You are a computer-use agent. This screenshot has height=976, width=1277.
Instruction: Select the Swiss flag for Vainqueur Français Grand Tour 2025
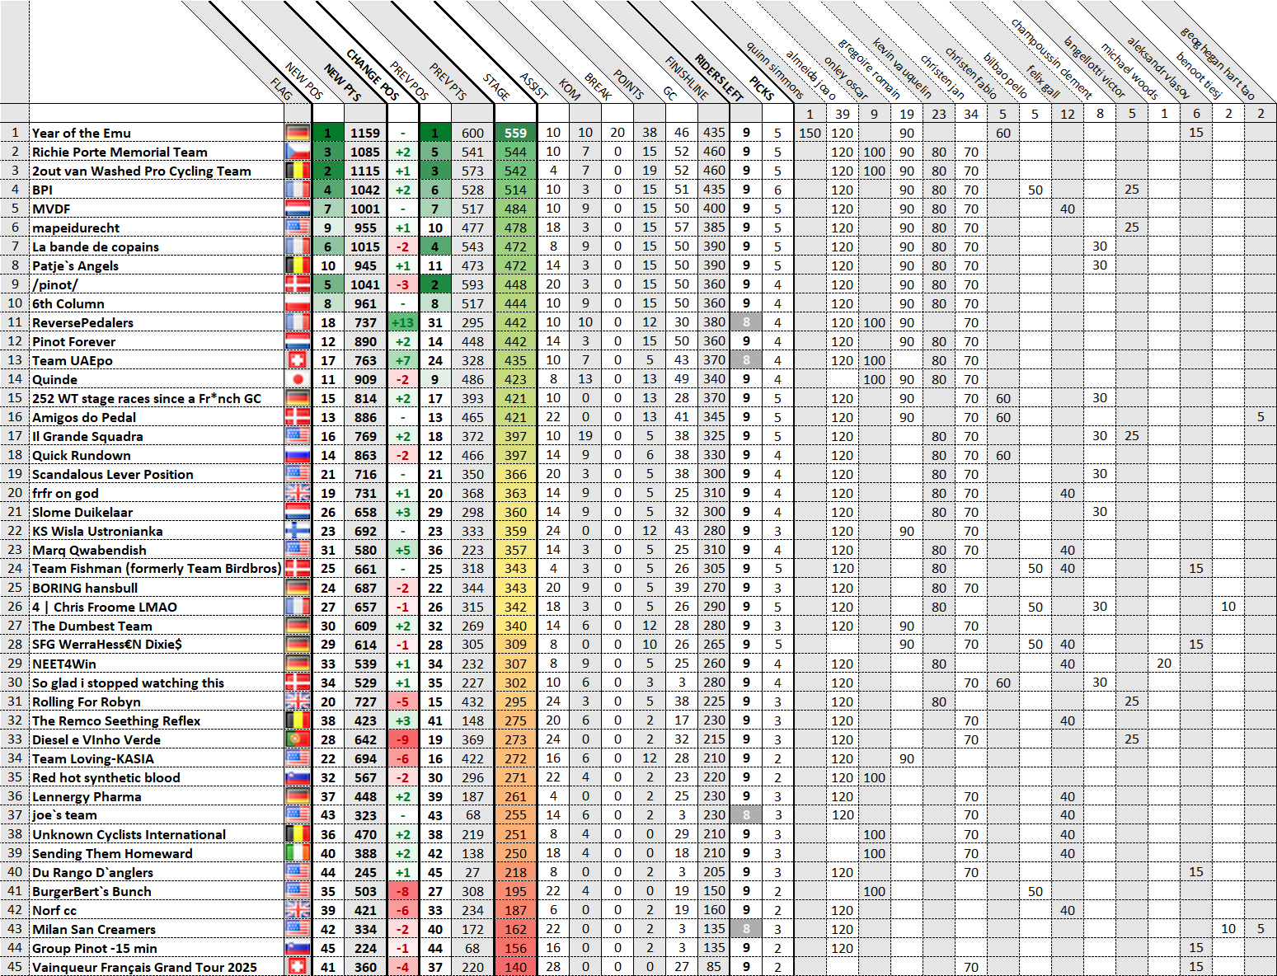pyautogui.click(x=298, y=967)
